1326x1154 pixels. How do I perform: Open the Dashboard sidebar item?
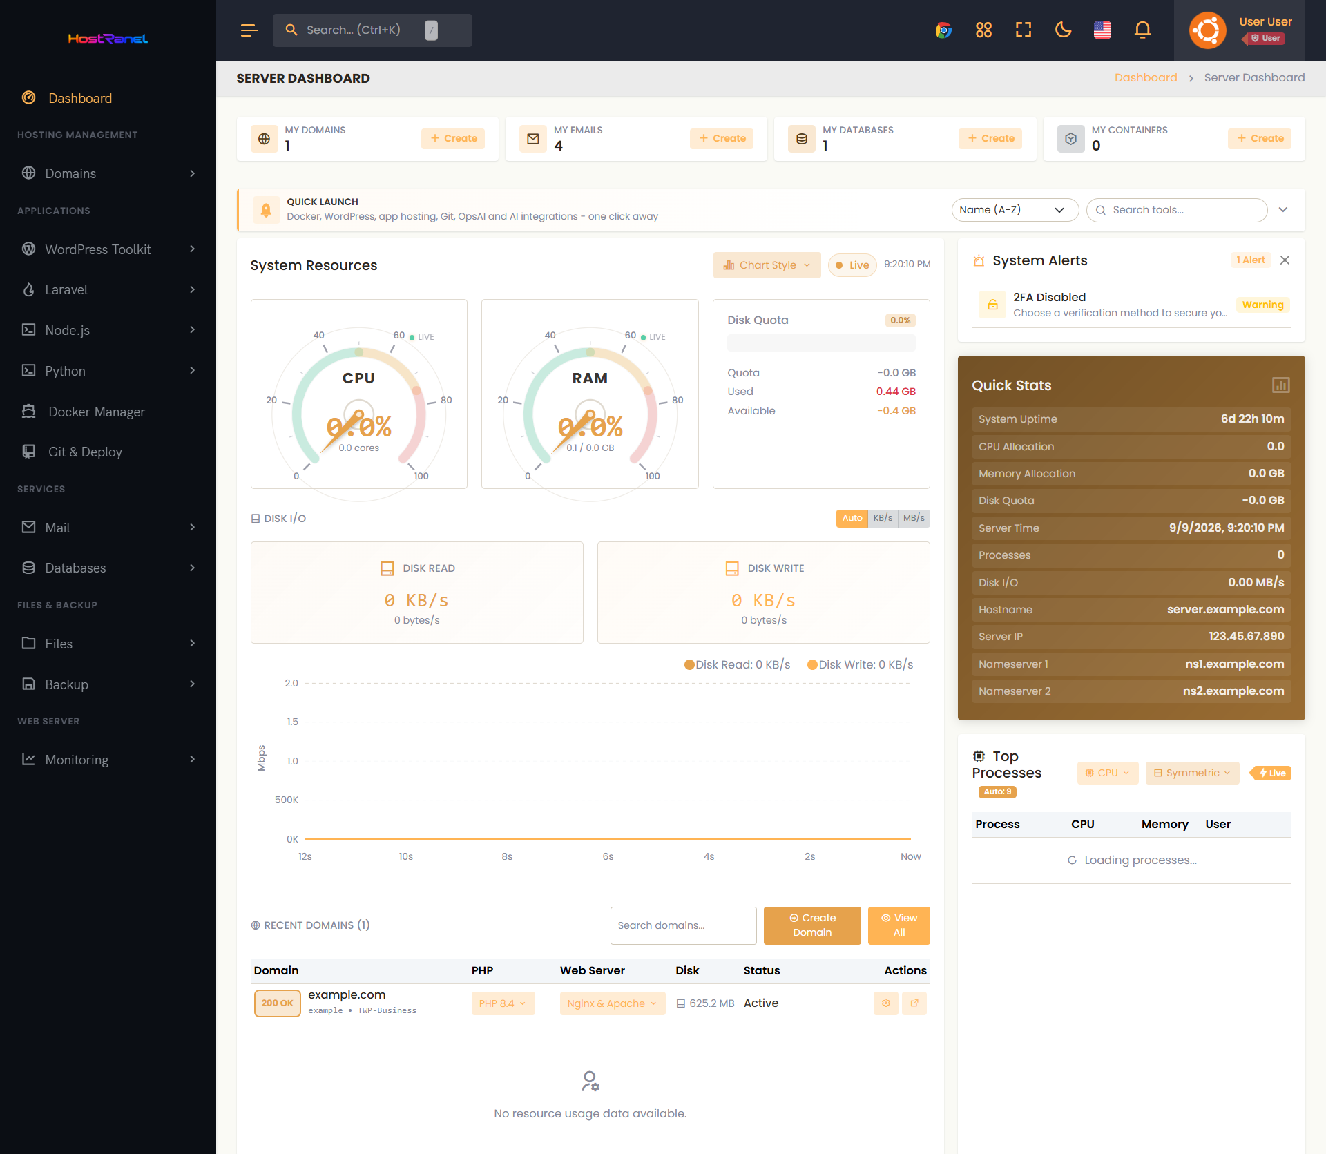[108, 98]
